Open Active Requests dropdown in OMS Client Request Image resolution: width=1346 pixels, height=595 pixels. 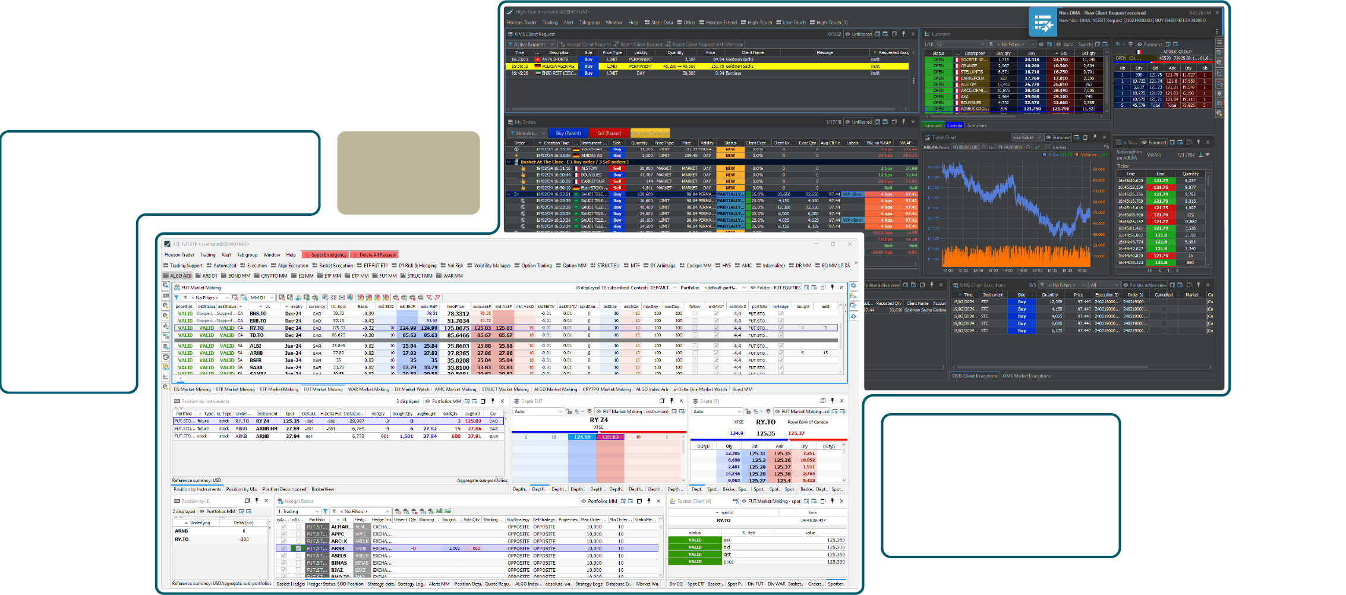(x=531, y=44)
